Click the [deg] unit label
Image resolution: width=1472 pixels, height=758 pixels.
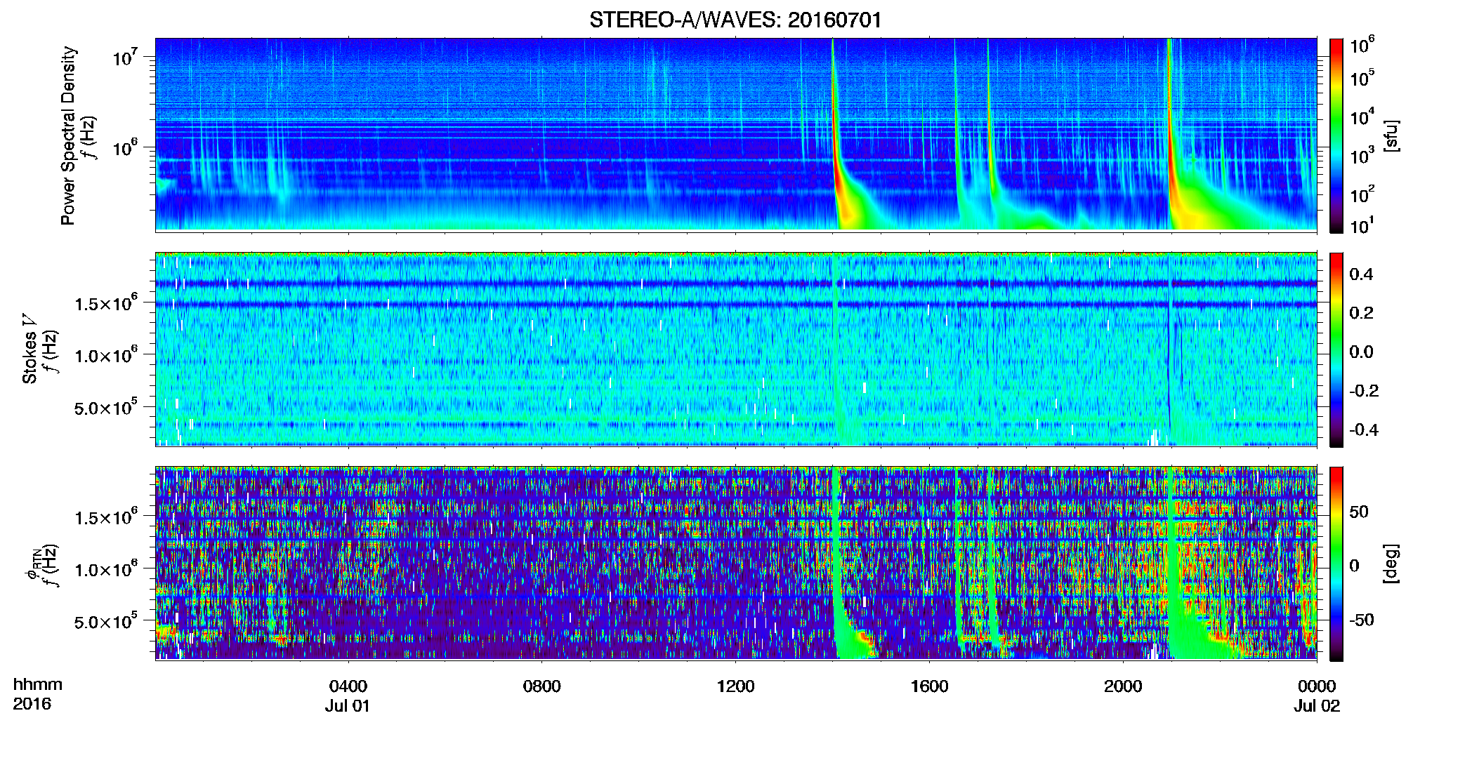tap(1391, 564)
